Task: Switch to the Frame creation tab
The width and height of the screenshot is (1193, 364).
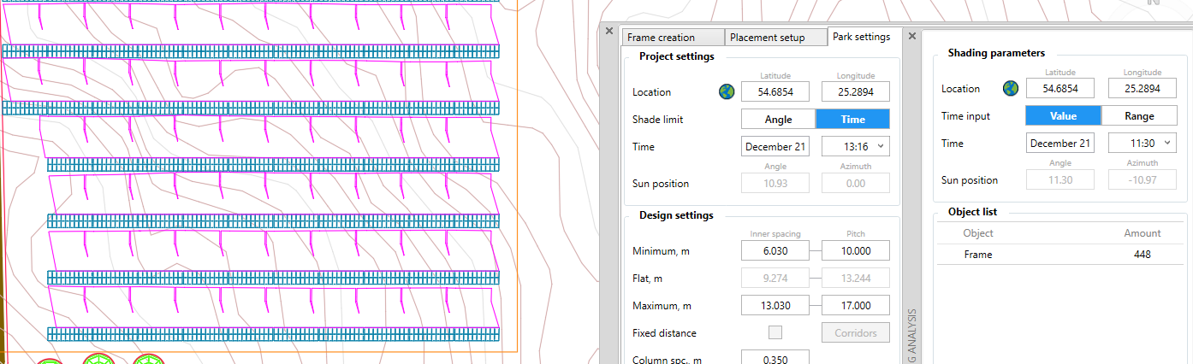Action: coord(673,38)
